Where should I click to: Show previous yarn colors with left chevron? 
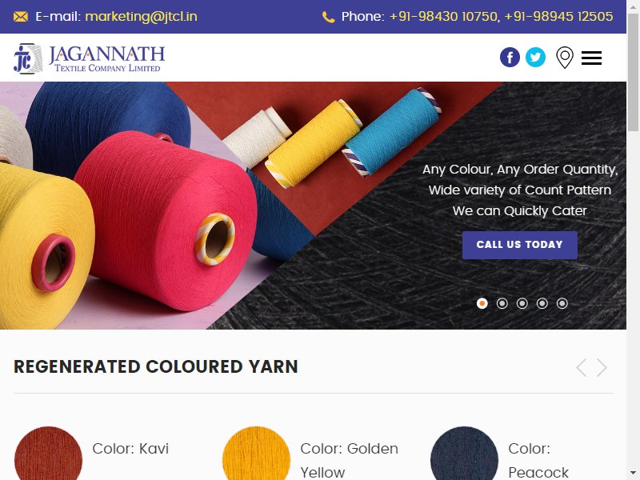[x=582, y=367]
